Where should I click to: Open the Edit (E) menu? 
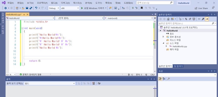click(x=20, y=3)
